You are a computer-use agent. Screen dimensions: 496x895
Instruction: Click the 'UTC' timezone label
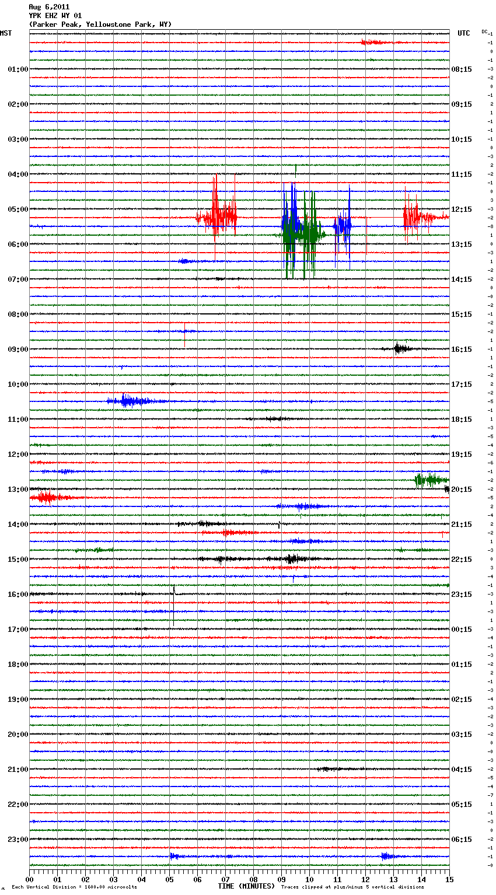coord(463,33)
